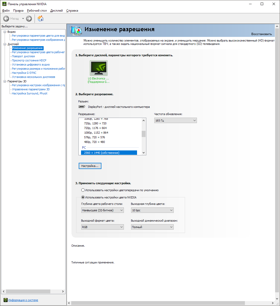Image resolution: width=280 pixels, height=306 pixels.
Task: Click the Настройка... button
Action: tap(90, 166)
